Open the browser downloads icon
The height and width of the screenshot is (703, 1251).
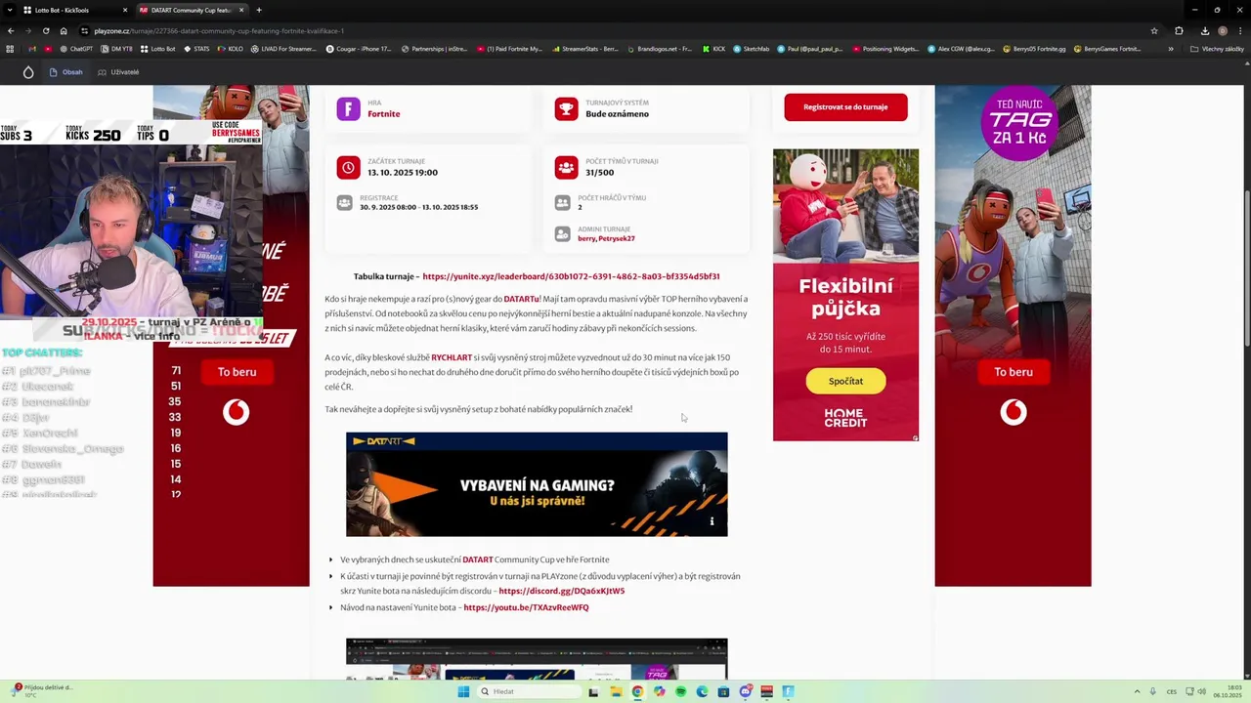(1204, 30)
